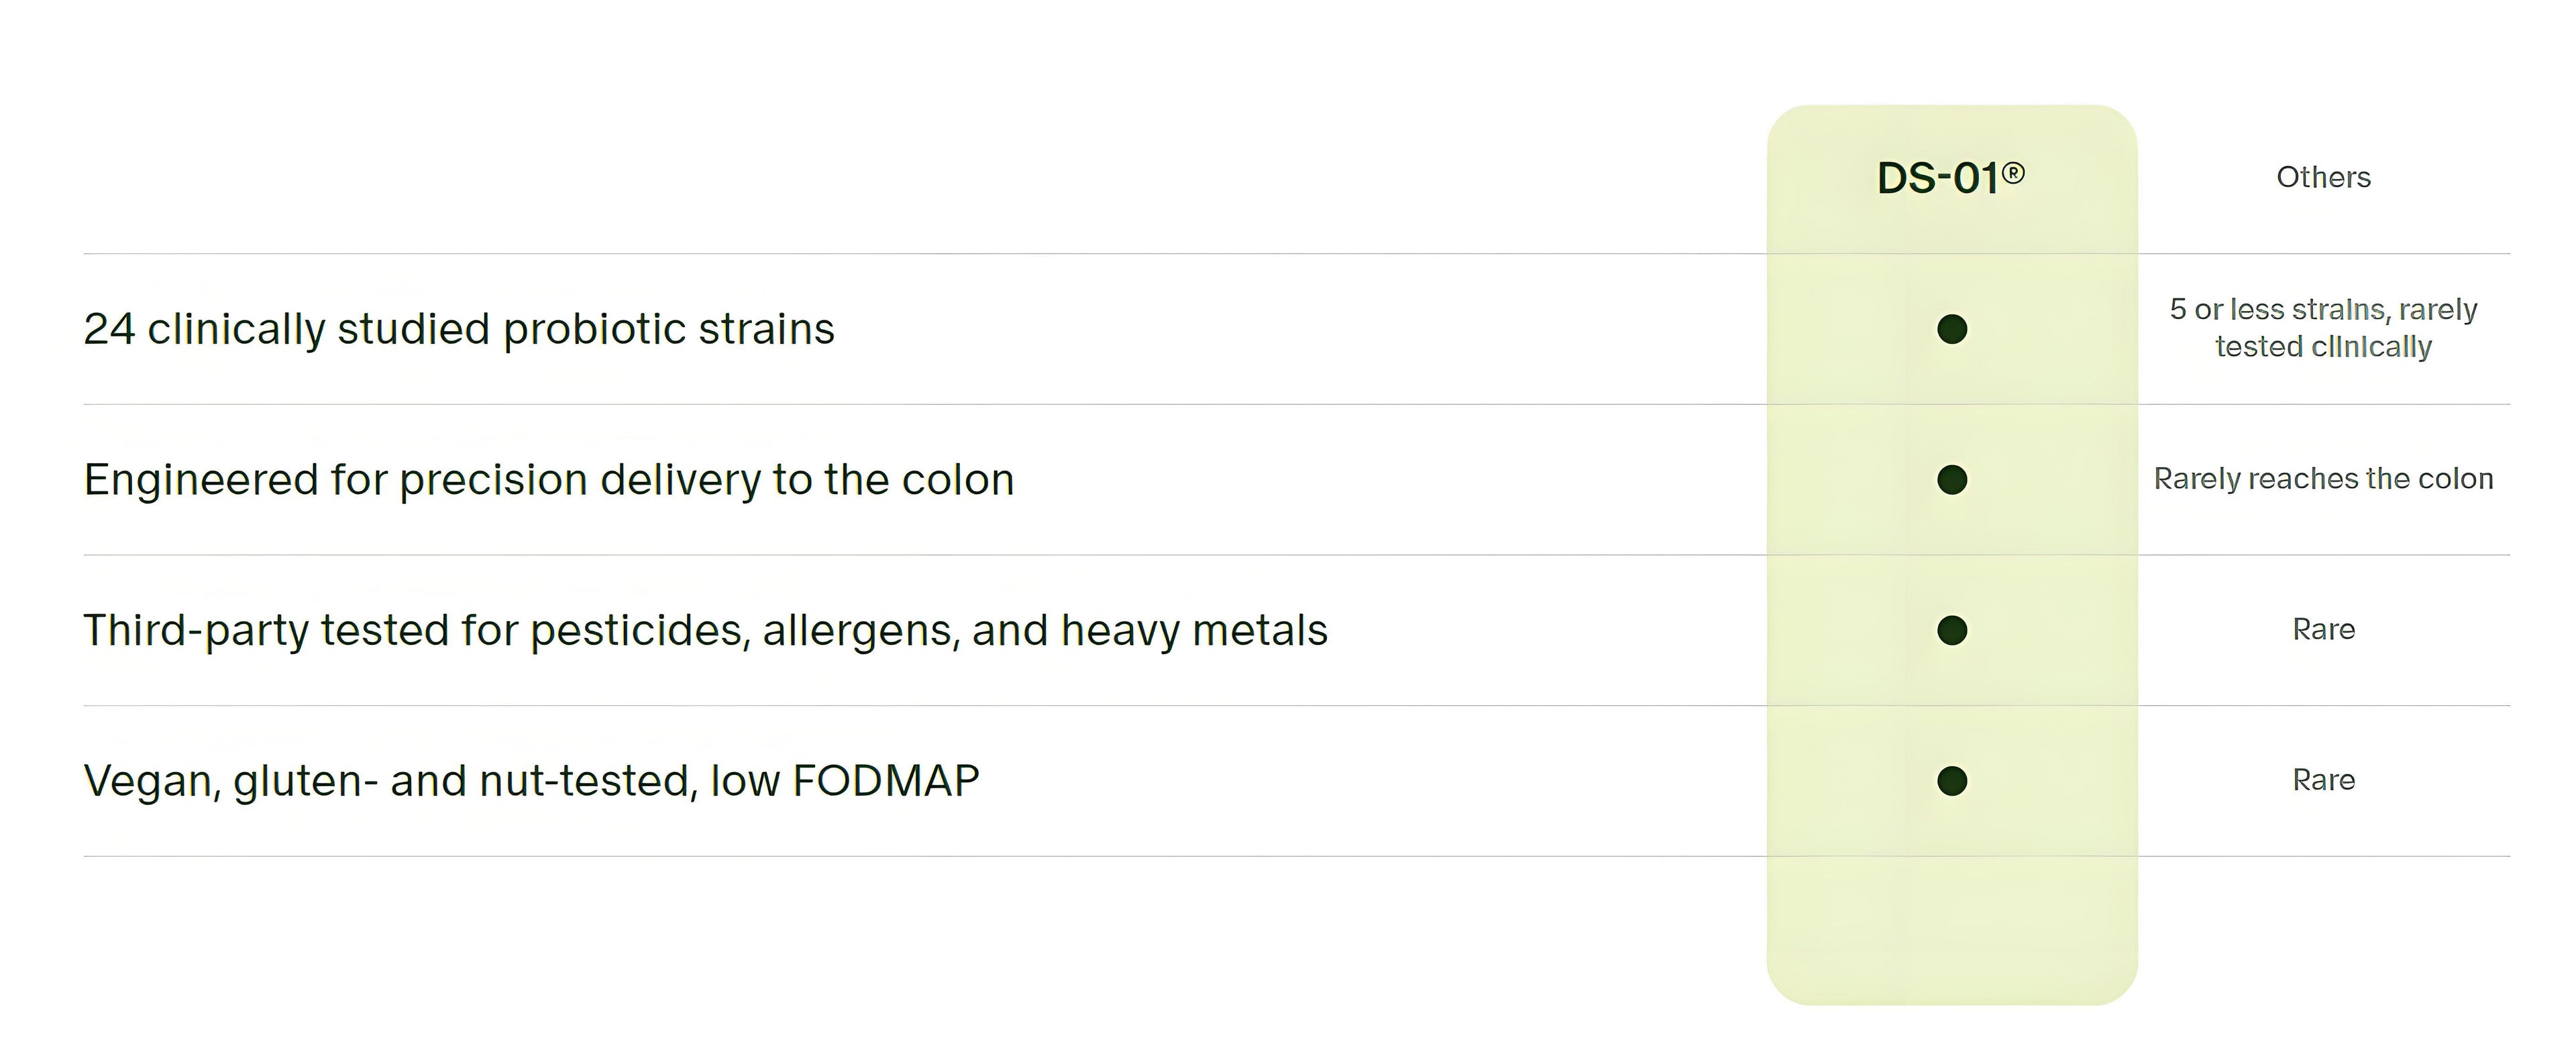Screen dimensions: 2576x1047
Task: Click the number 24 in the first row
Action: [x=109, y=328]
